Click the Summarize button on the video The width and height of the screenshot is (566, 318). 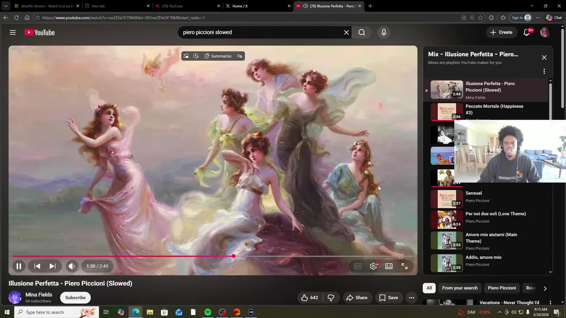tap(218, 56)
